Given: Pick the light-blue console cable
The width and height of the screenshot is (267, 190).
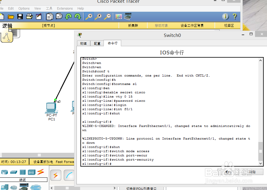Looking at the screenshot, I should coord(69,175).
